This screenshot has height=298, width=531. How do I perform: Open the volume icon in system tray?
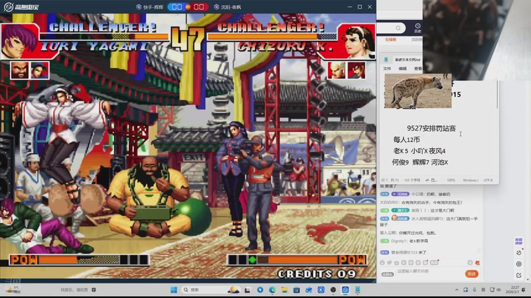[x=499, y=290]
